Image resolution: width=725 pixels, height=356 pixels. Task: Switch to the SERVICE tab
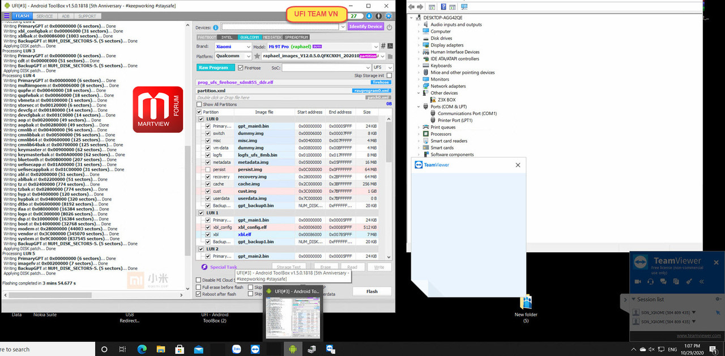pyautogui.click(x=44, y=16)
